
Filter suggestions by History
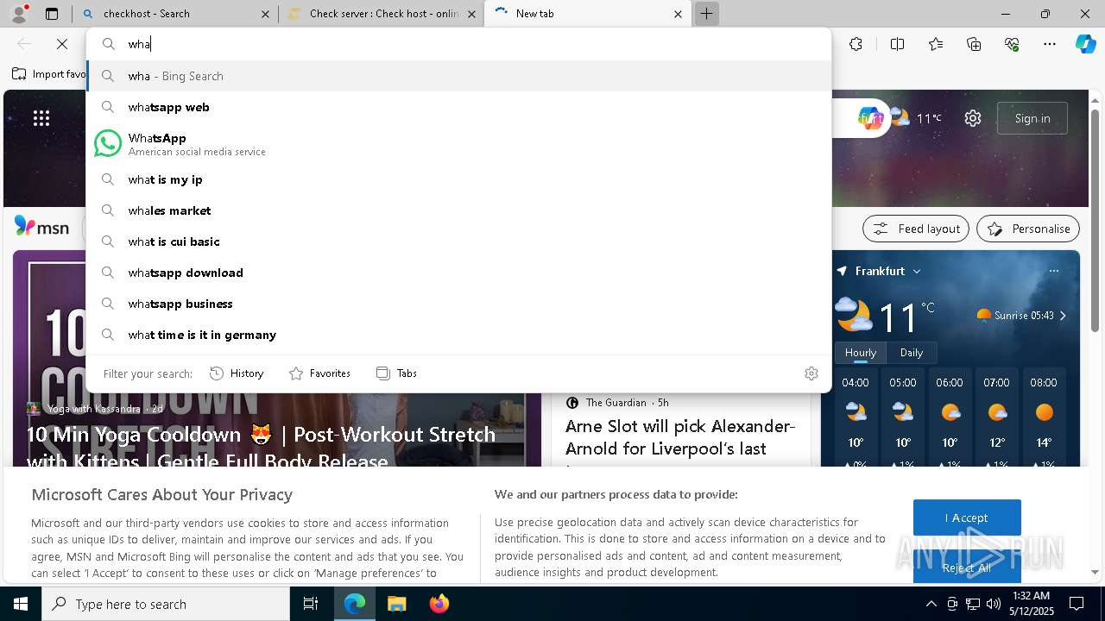237,373
